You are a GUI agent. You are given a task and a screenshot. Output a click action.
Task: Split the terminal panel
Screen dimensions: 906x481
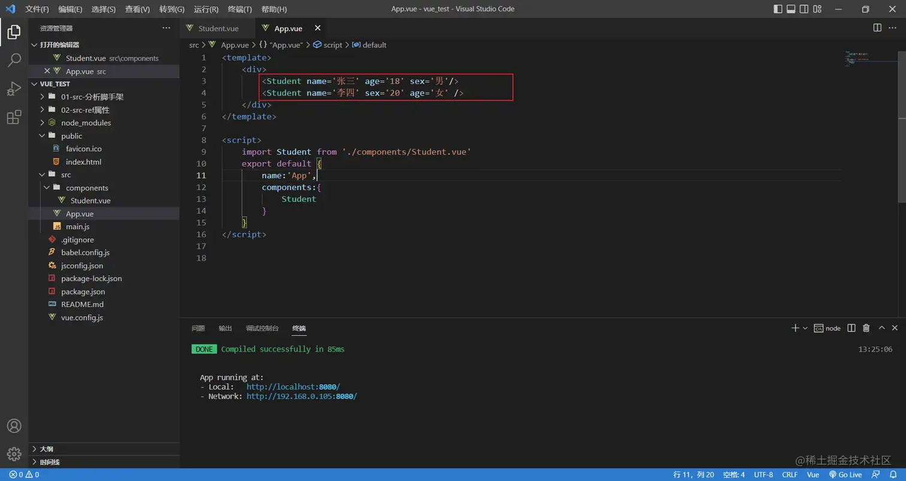[852, 328]
